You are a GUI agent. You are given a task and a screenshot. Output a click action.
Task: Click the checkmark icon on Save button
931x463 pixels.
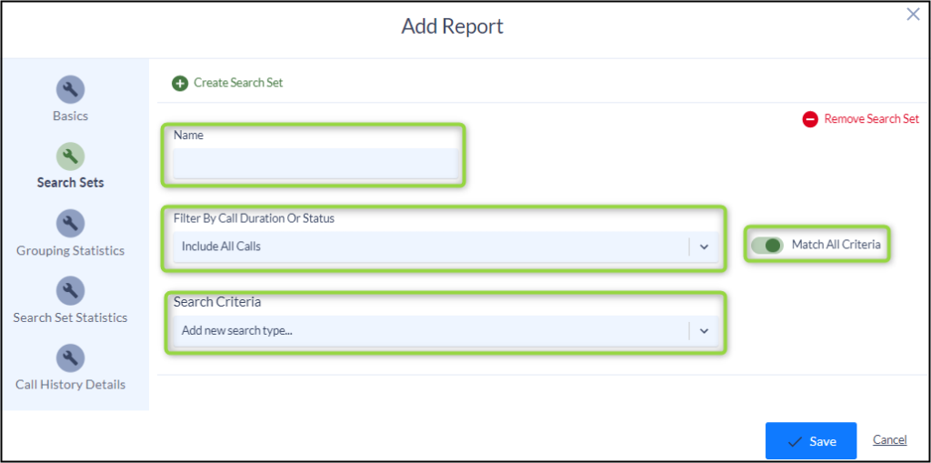pyautogui.click(x=795, y=441)
